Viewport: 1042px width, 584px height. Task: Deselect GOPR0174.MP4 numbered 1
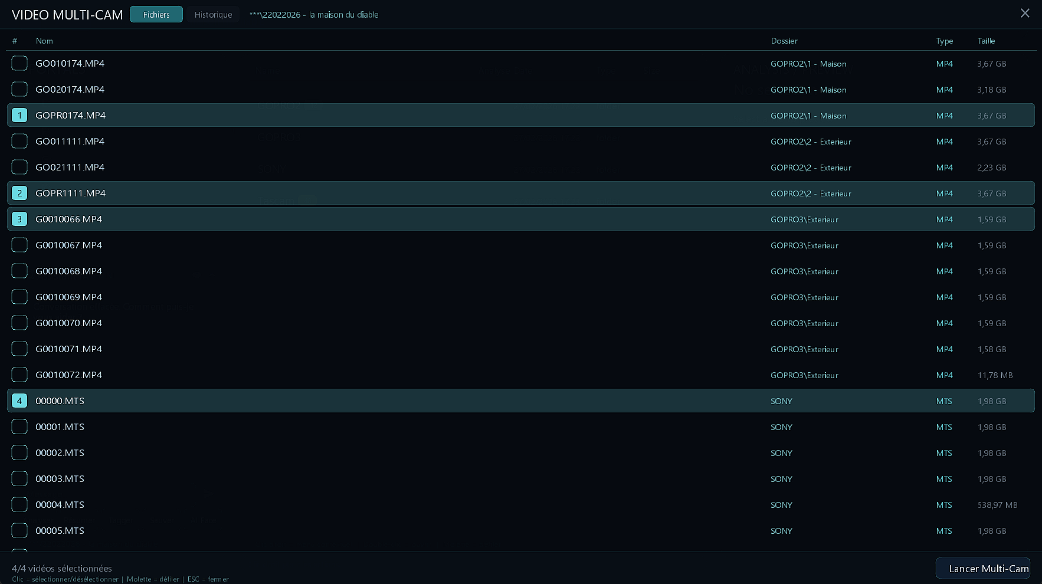pyautogui.click(x=19, y=115)
